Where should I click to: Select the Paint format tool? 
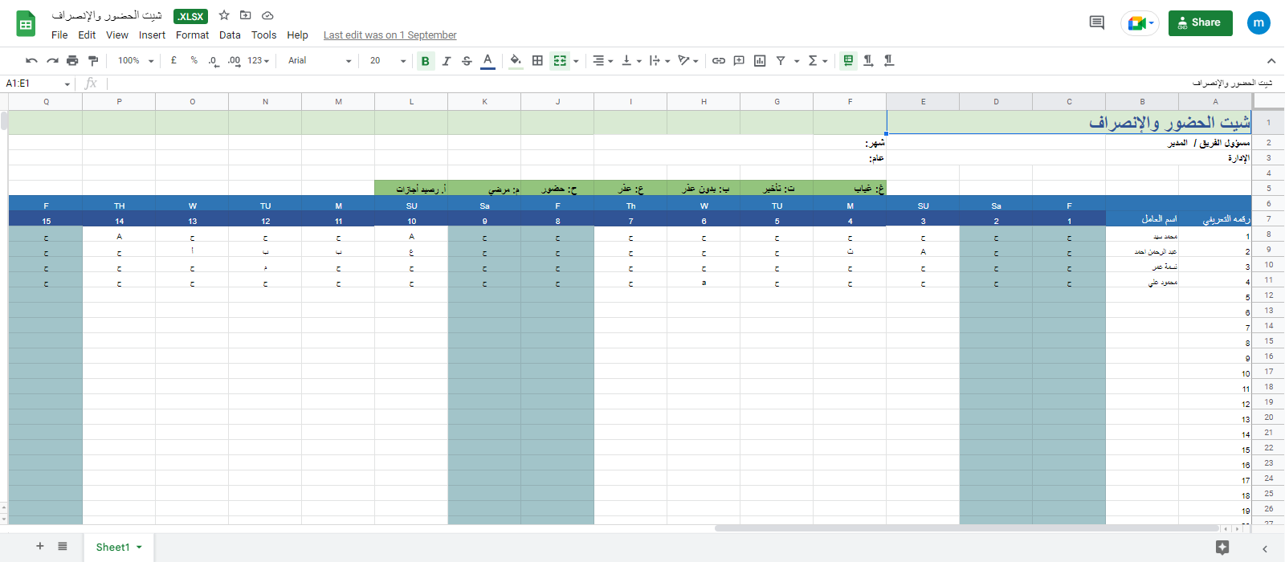[93, 60]
